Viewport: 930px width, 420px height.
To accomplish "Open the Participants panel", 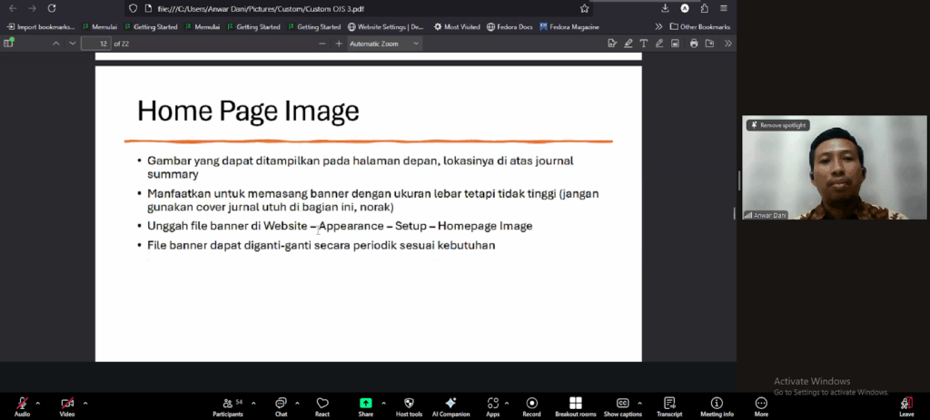I will [227, 403].
